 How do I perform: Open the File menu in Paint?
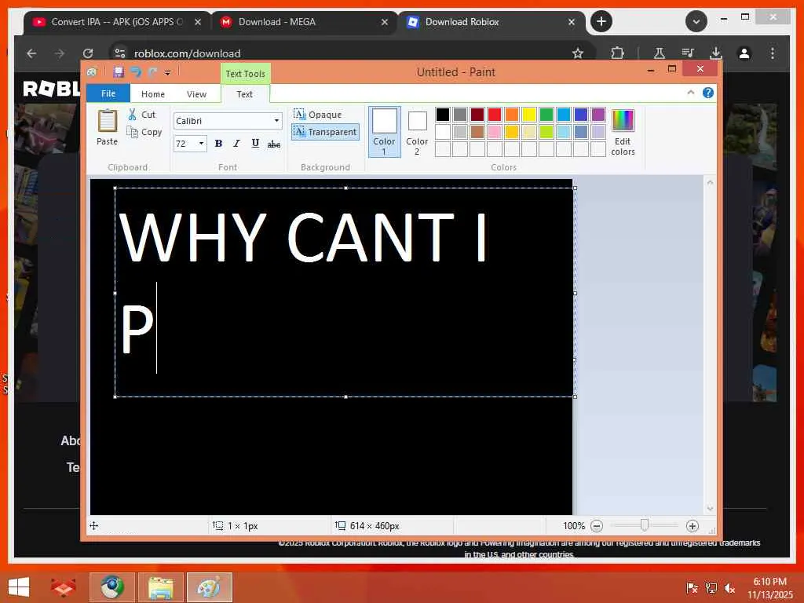[108, 94]
